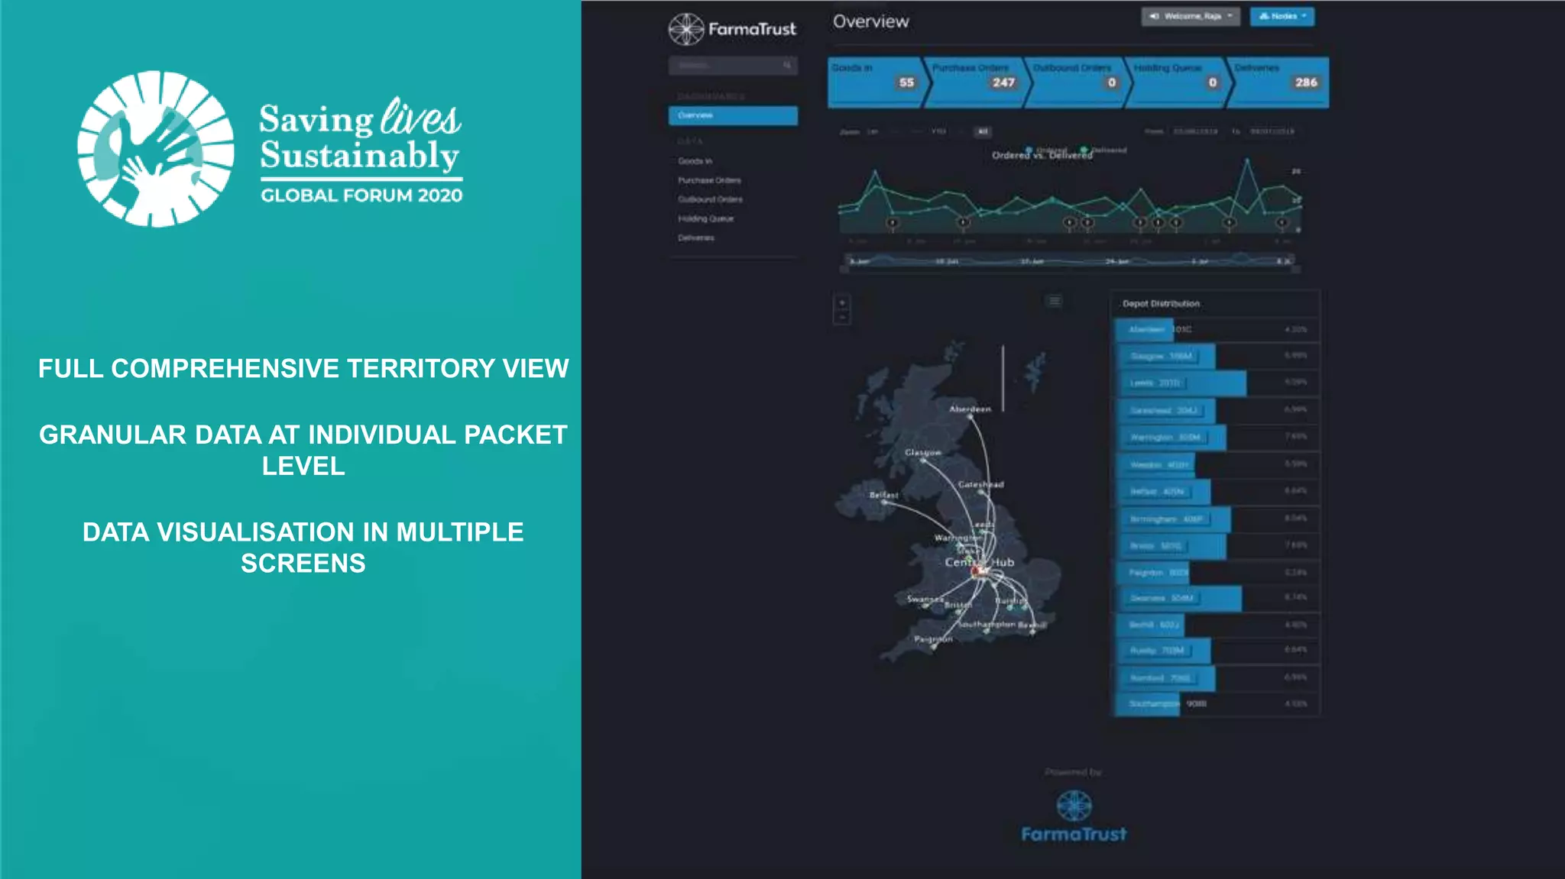Select the YTD zoom range option
The width and height of the screenshot is (1565, 879).
point(938,131)
